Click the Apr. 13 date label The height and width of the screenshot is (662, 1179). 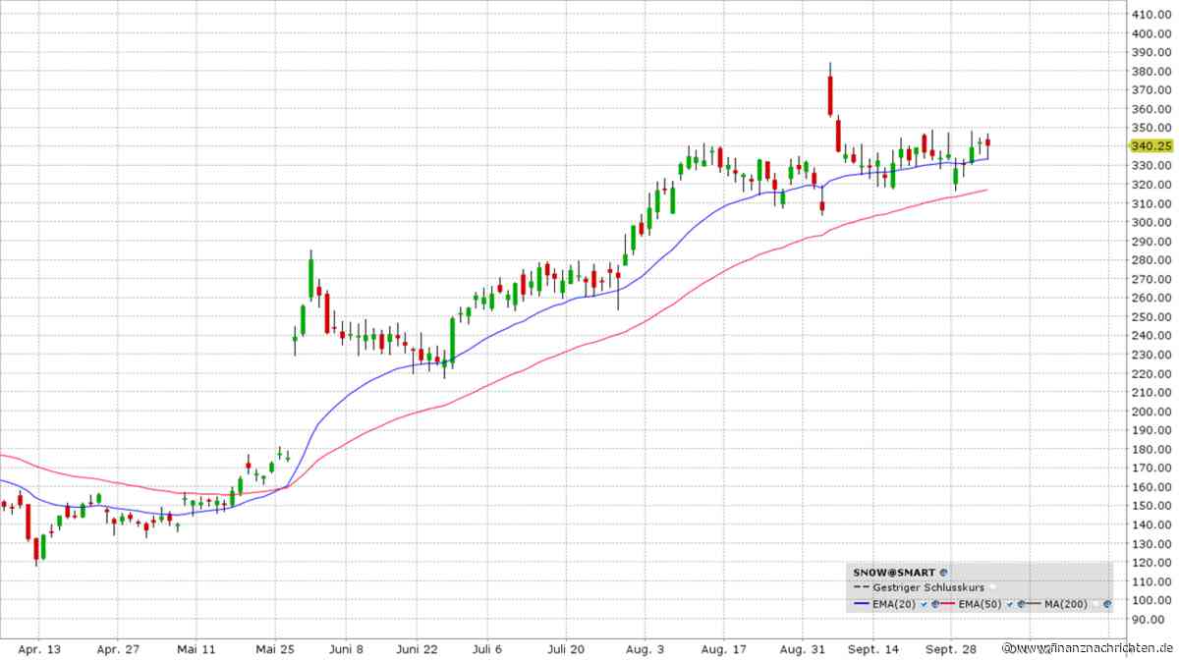[39, 649]
